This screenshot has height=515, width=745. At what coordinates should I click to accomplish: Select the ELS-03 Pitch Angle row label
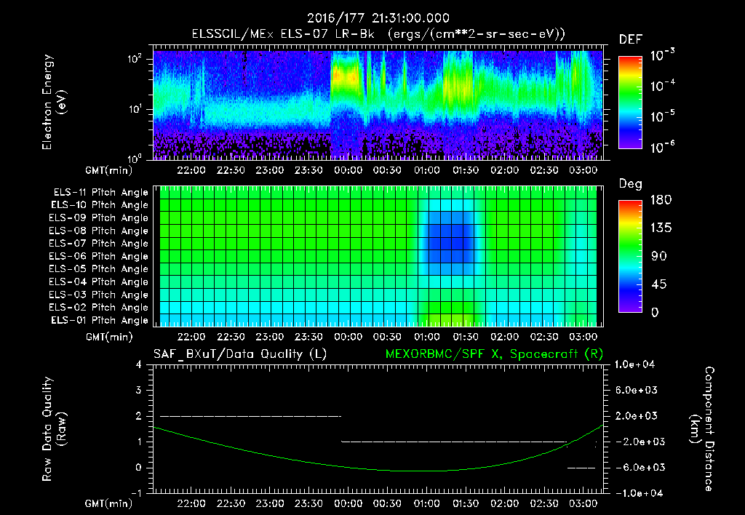pos(99,295)
